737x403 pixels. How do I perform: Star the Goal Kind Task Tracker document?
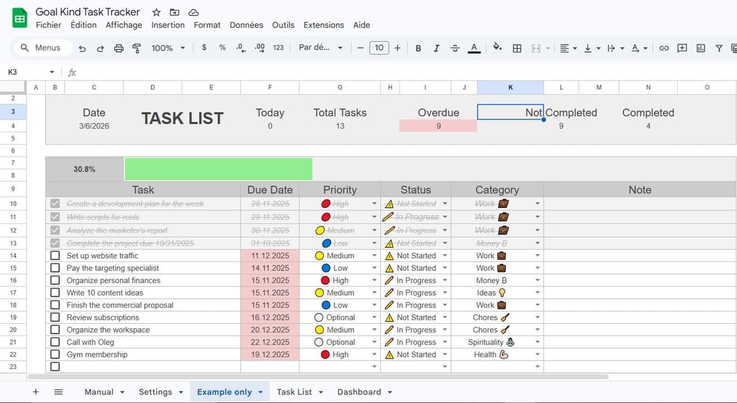156,13
